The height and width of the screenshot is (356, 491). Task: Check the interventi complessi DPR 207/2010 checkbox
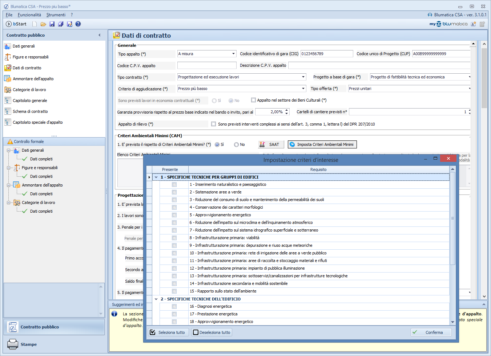pyautogui.click(x=213, y=124)
